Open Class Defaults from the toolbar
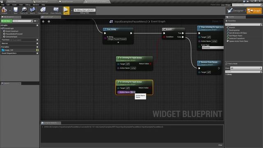The height and width of the screenshot is (148, 263). pos(56,10)
